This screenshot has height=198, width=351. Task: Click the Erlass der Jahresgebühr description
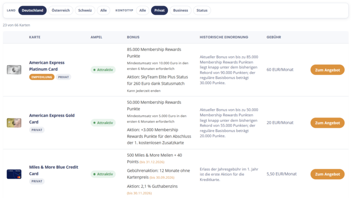click(229, 174)
